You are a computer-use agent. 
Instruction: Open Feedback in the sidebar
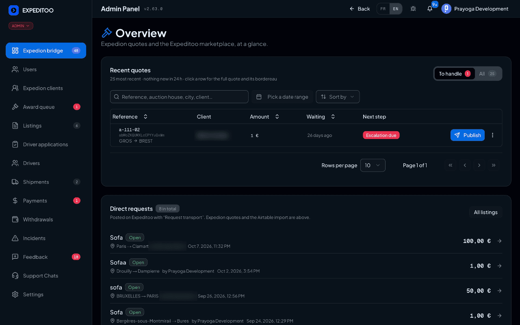coord(46,257)
